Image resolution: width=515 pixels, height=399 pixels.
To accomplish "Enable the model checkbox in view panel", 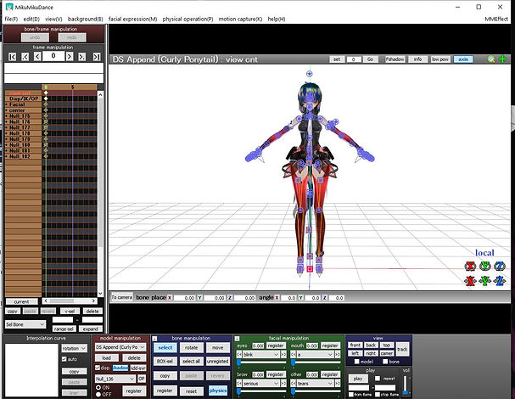I will [356, 362].
